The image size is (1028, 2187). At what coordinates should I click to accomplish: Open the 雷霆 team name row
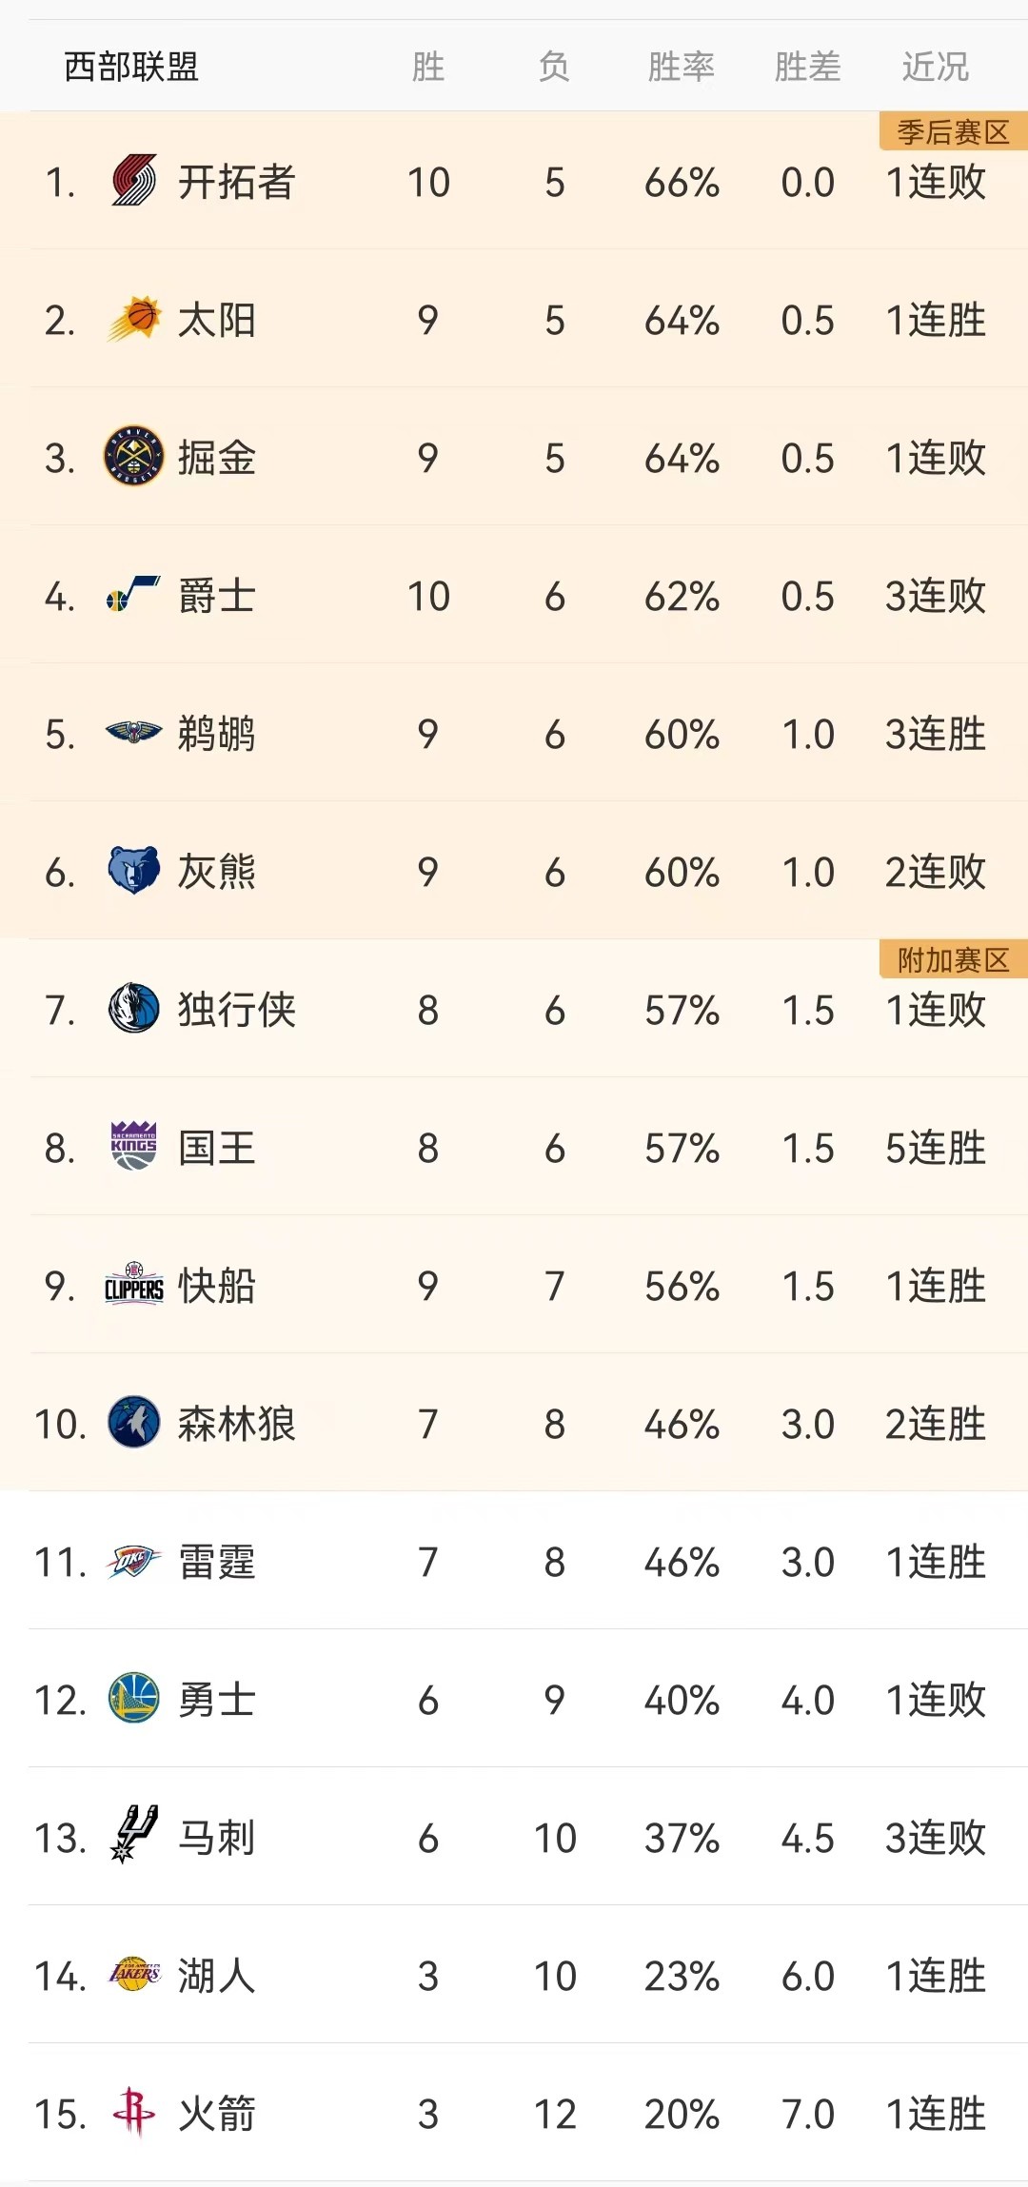tap(514, 1561)
